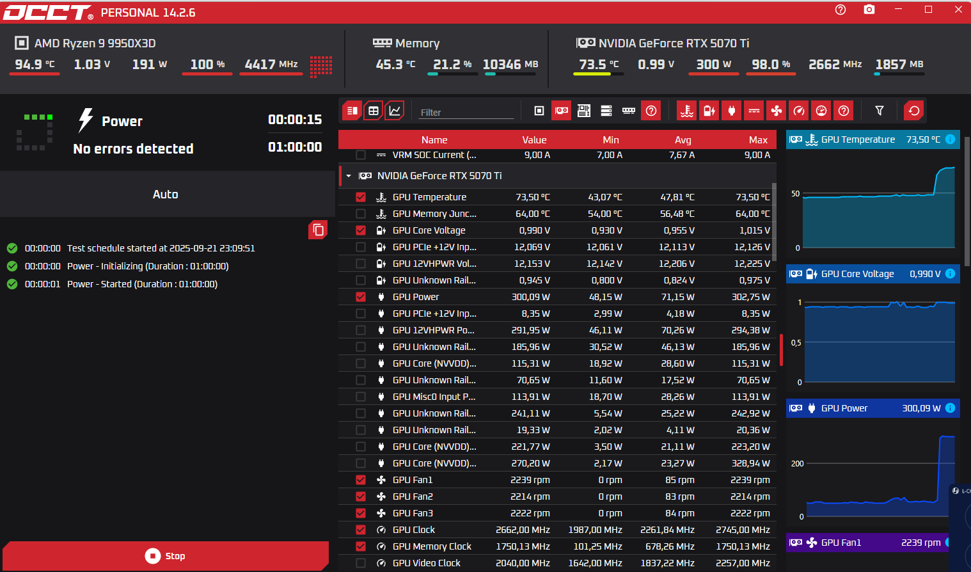
Task: Click the GPU Misc0 Input P... row name
Action: point(434,397)
